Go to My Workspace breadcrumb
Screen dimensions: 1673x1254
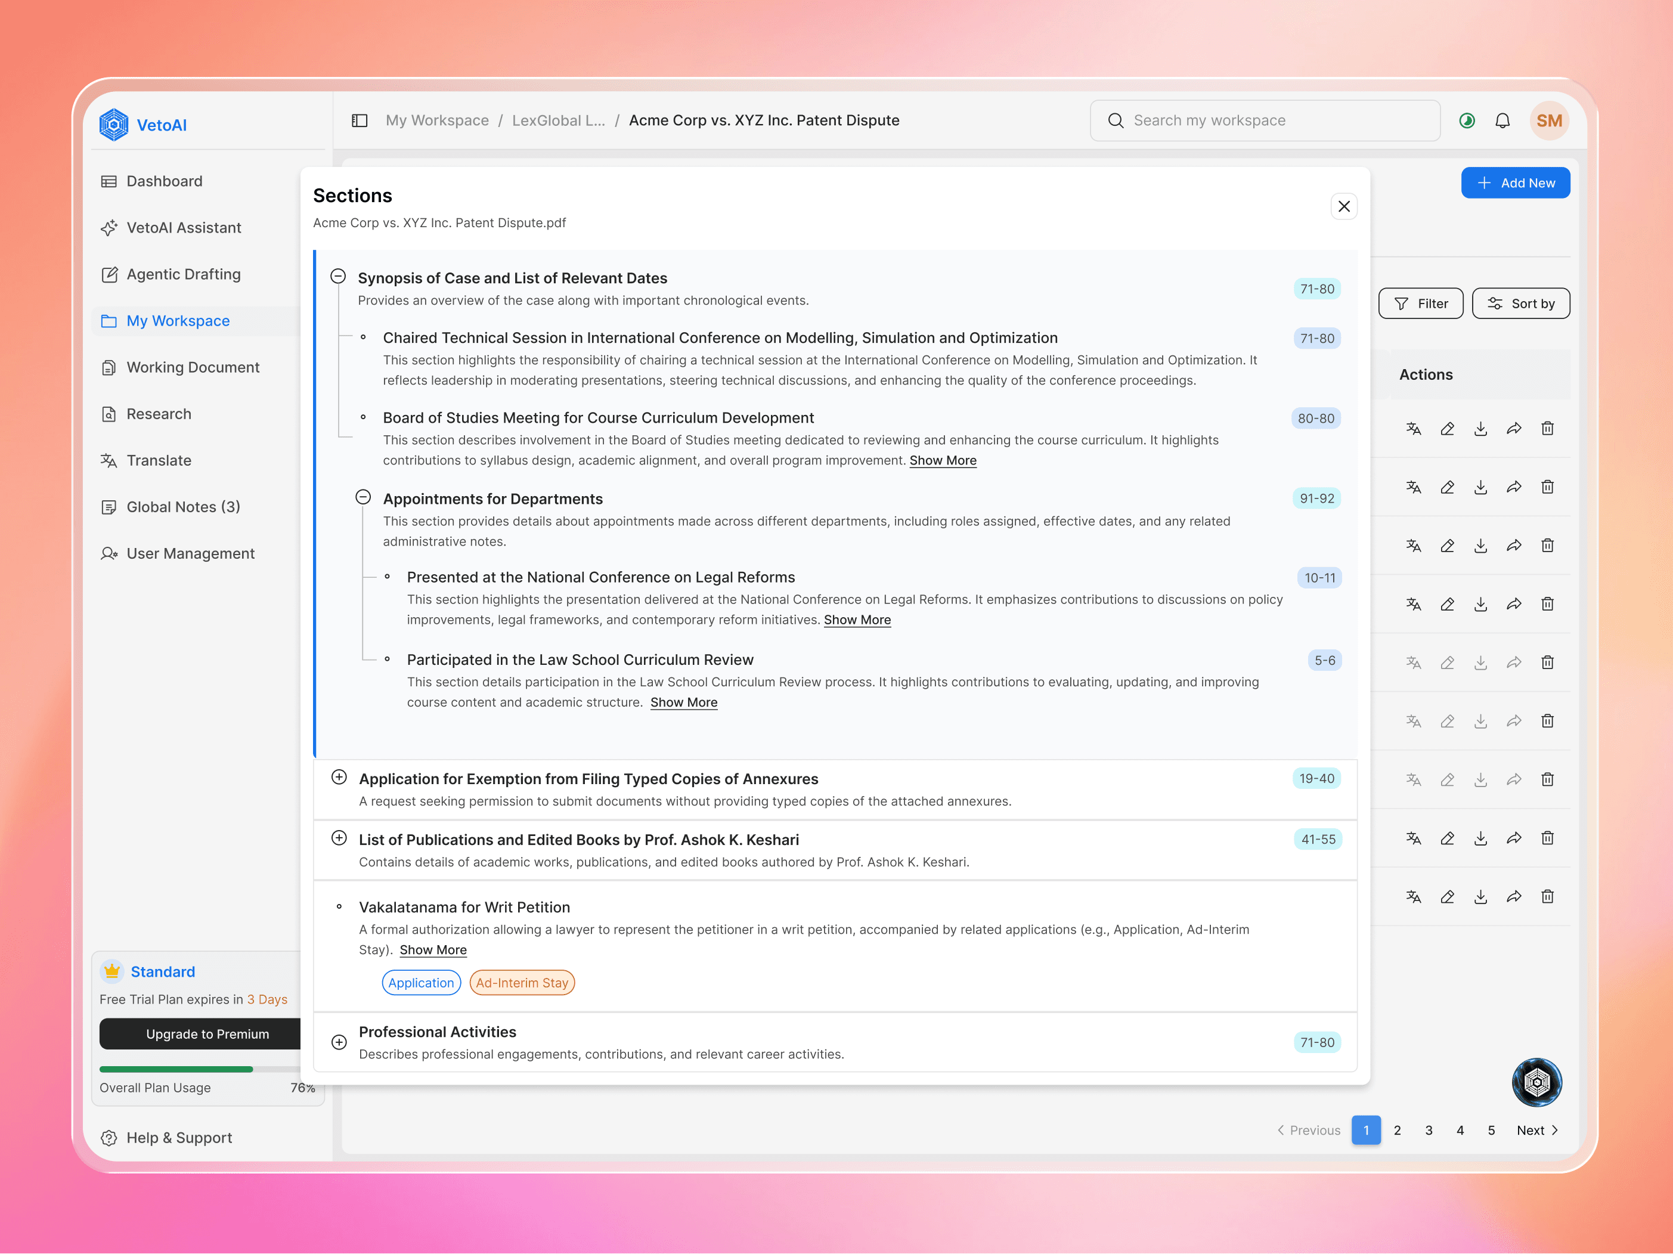click(x=437, y=121)
